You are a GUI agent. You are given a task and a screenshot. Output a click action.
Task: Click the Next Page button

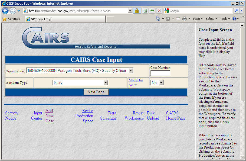[x=96, y=92]
